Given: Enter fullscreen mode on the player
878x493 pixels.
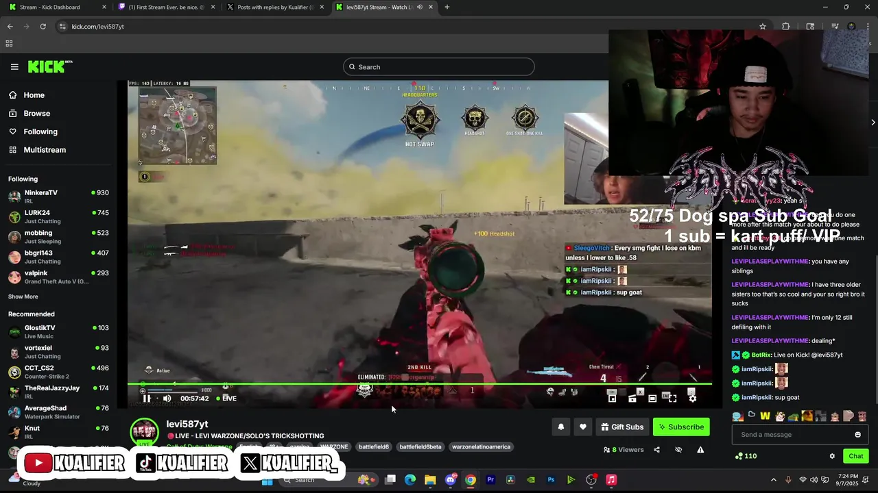Looking at the screenshot, I should pos(672,398).
